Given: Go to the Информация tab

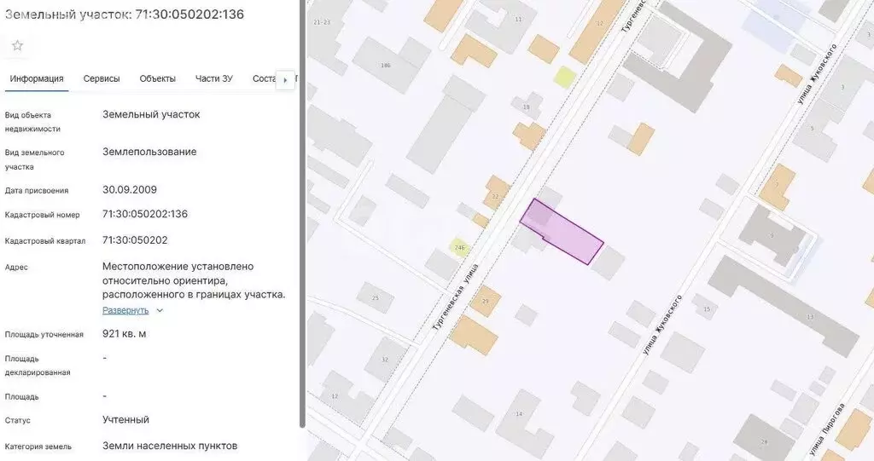Looking at the screenshot, I should (x=37, y=78).
